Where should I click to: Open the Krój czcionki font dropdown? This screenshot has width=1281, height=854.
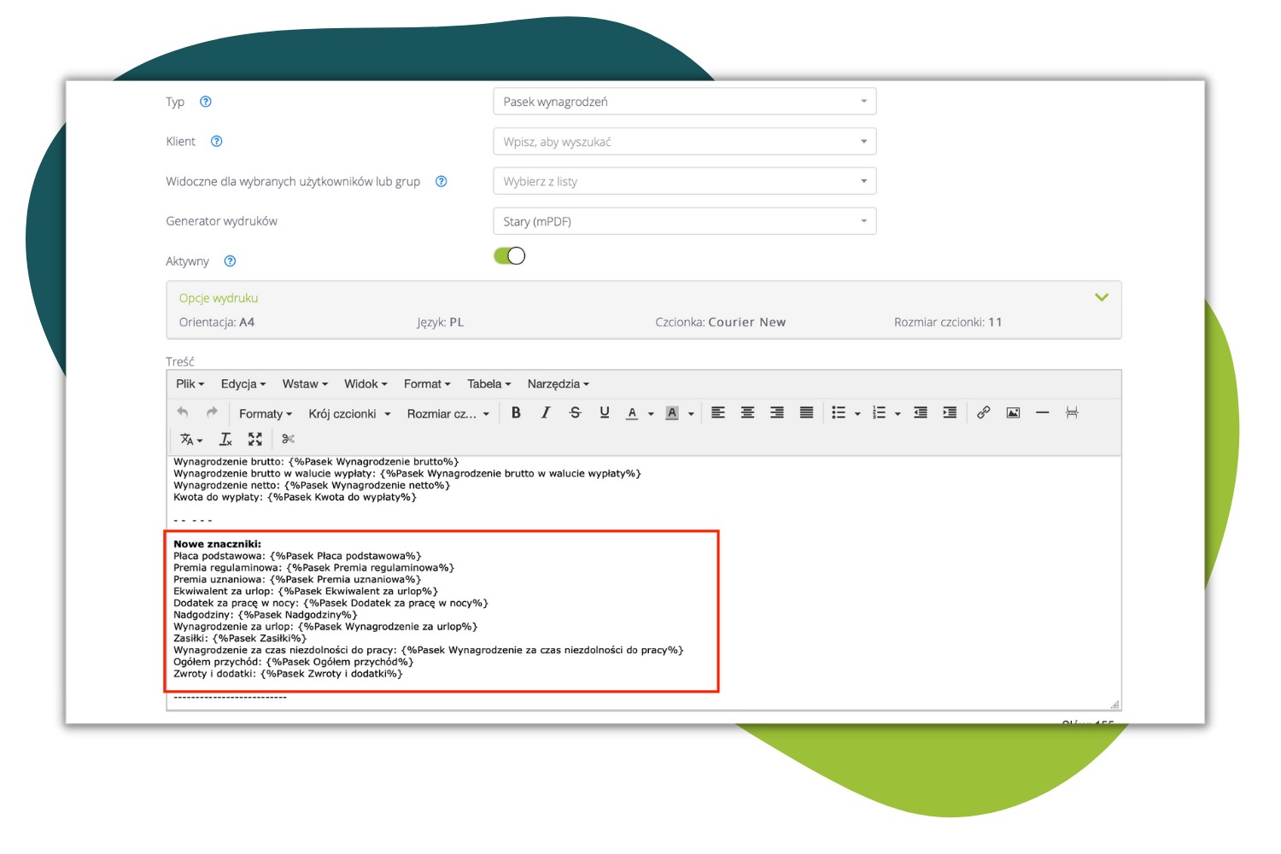pos(349,414)
